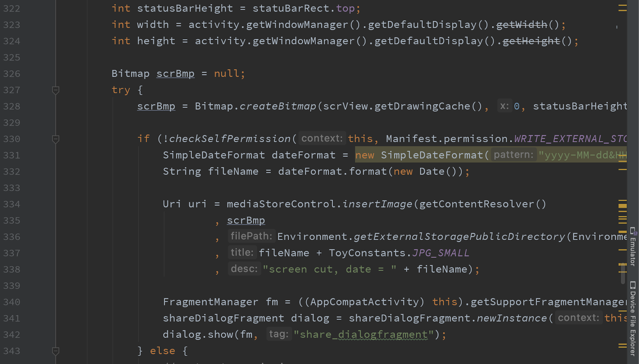Collapse the if block at line 330
This screenshot has height=364, width=639.
click(x=56, y=139)
